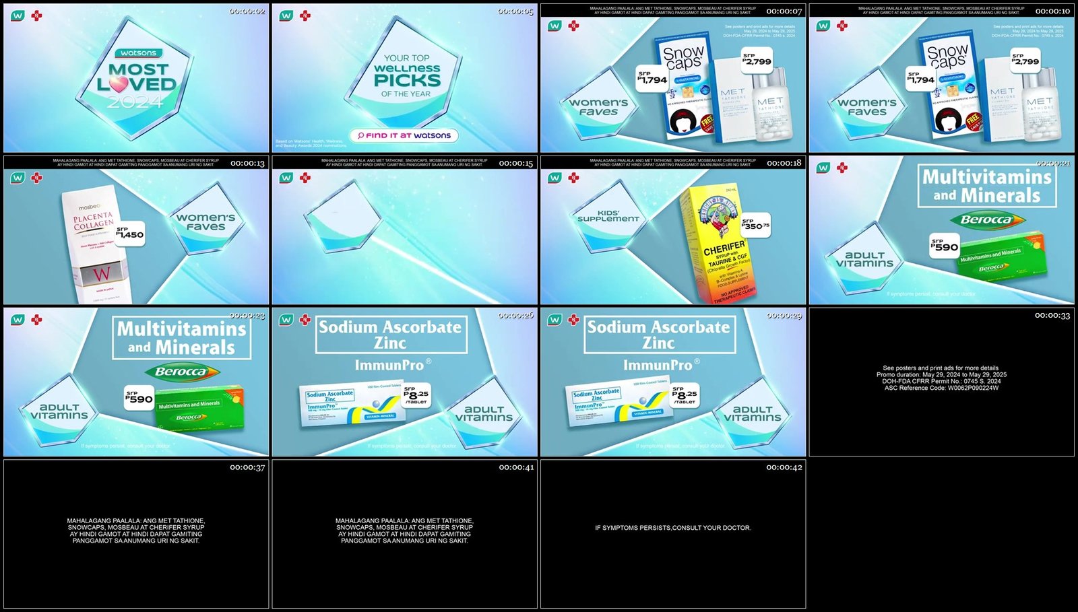Open the black frame stamped 00:00:37
Viewport: 1078px width, 612px height.
click(x=136, y=534)
